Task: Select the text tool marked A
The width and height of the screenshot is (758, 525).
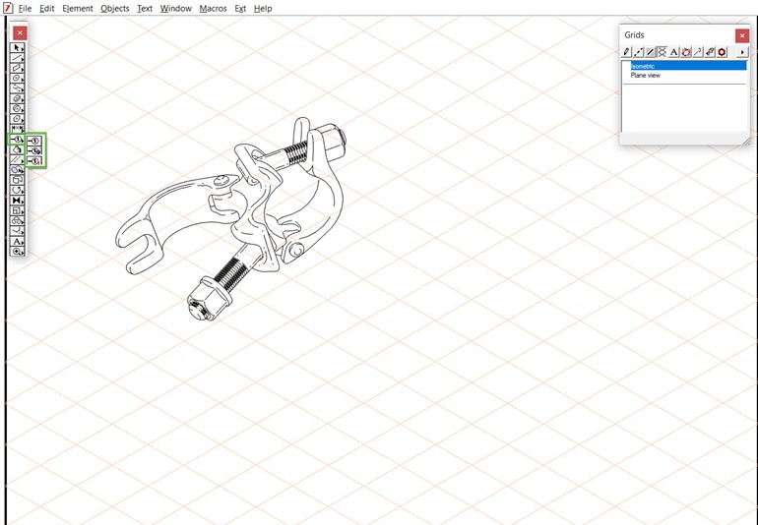Action: [x=18, y=242]
